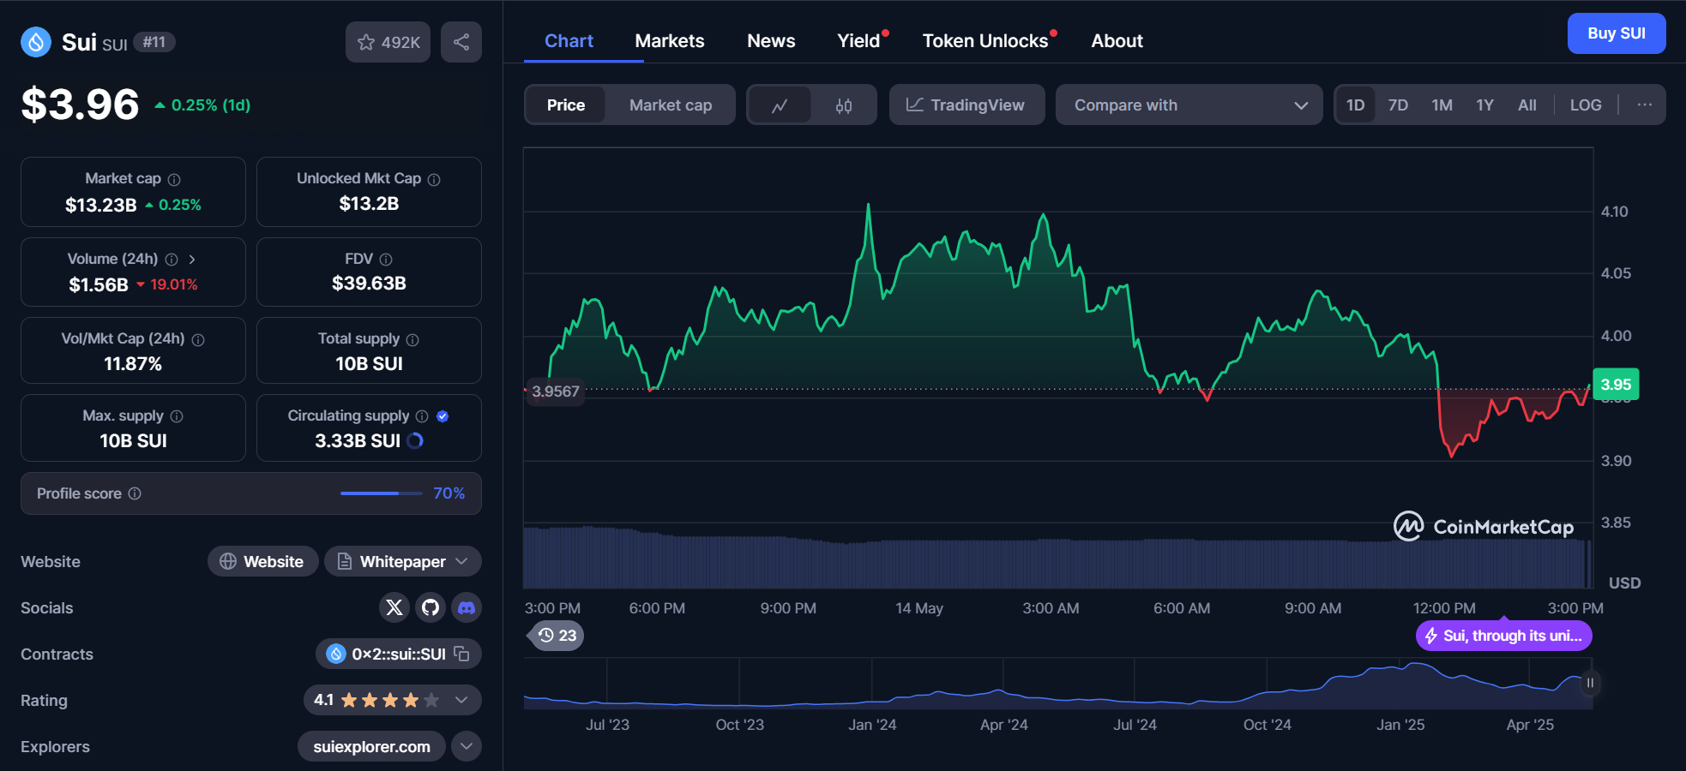Click the Buy SUI button

click(x=1616, y=33)
